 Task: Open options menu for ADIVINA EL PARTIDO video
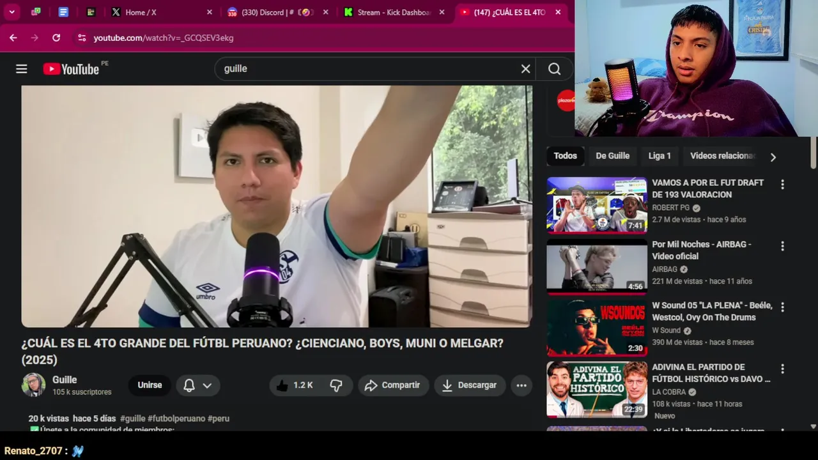click(x=782, y=369)
